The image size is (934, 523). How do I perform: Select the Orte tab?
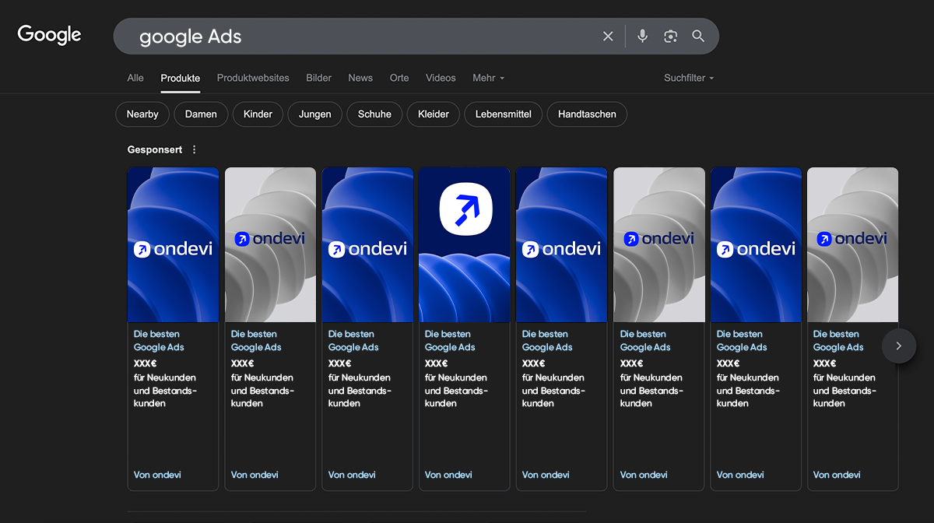[x=399, y=78]
